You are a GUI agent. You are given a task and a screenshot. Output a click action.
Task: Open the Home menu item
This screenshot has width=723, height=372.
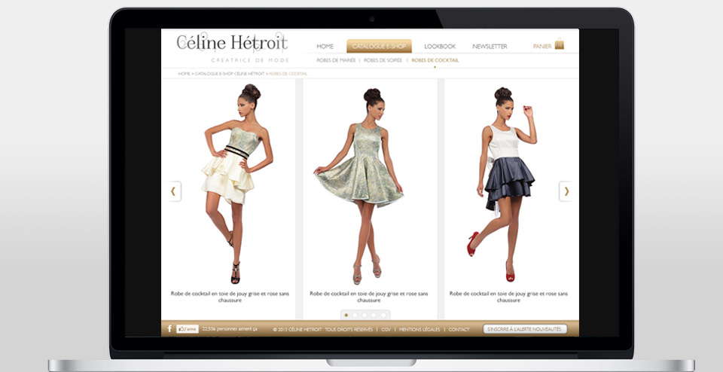click(x=325, y=47)
